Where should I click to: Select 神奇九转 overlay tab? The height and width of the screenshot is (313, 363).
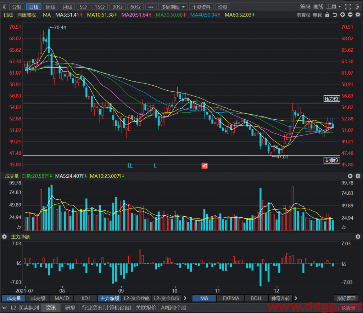[x=280, y=298]
